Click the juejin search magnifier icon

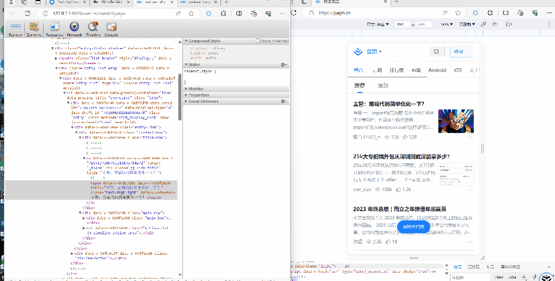click(436, 52)
